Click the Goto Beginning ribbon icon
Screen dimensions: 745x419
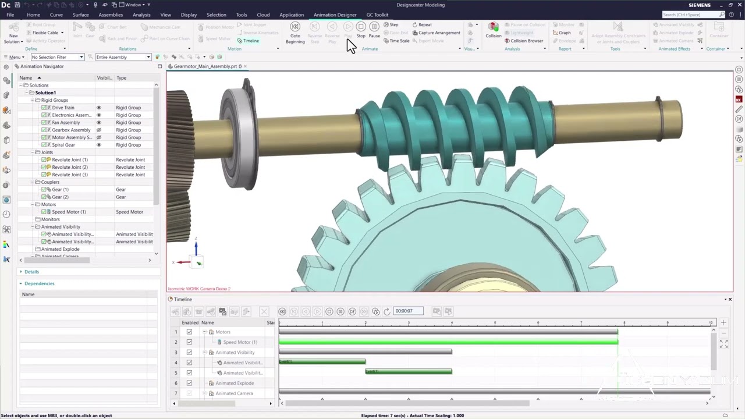pyautogui.click(x=295, y=27)
